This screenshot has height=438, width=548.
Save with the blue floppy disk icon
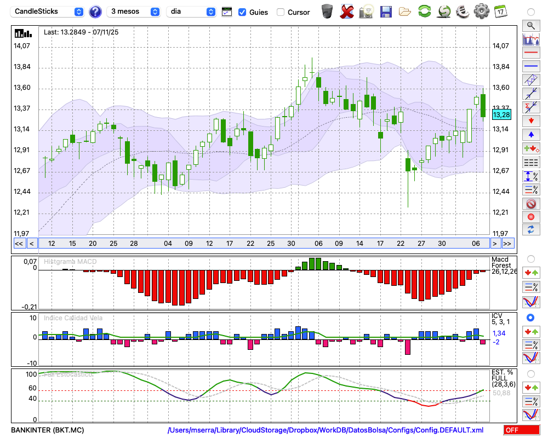(386, 11)
